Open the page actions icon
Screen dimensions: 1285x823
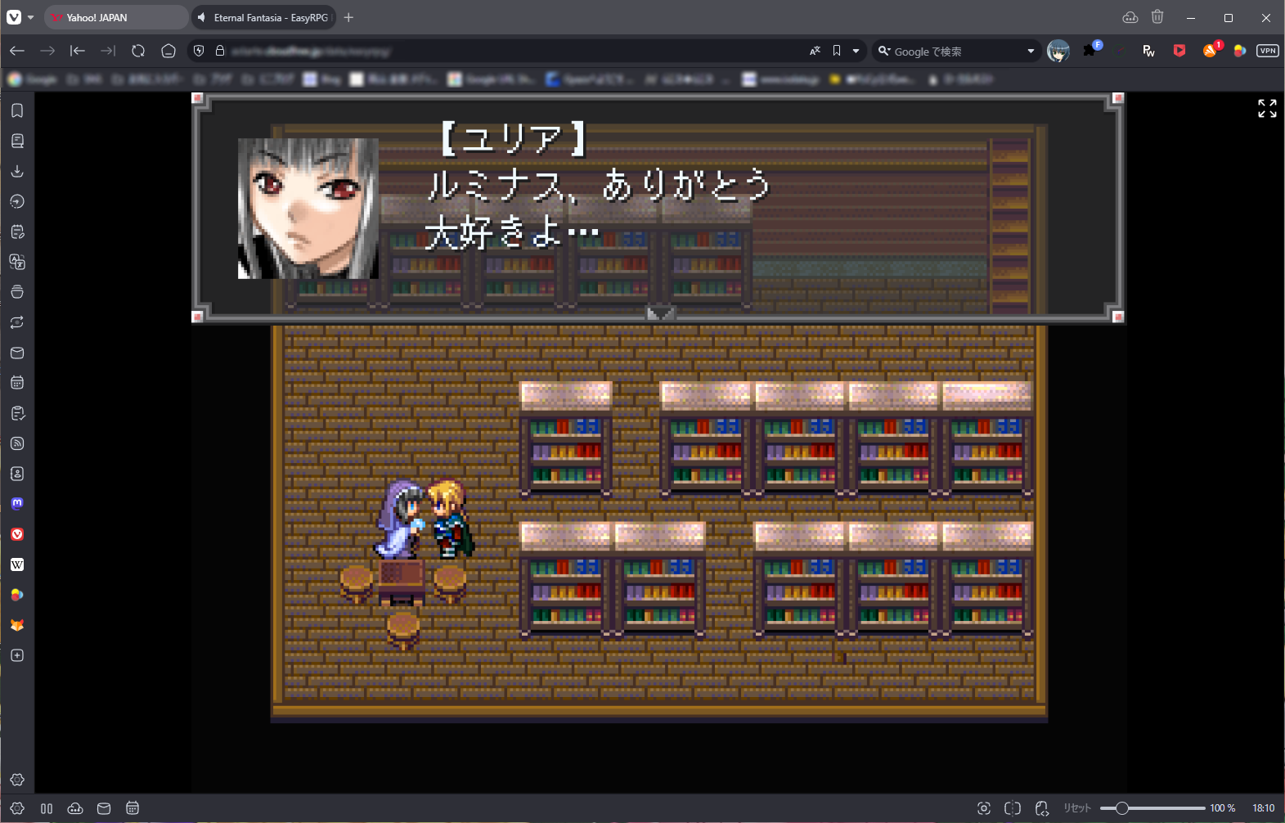coord(1042,808)
